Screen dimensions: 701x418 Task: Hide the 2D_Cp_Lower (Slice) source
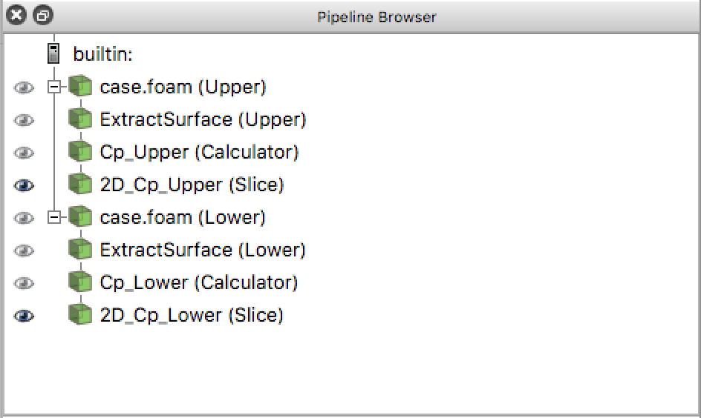click(25, 316)
